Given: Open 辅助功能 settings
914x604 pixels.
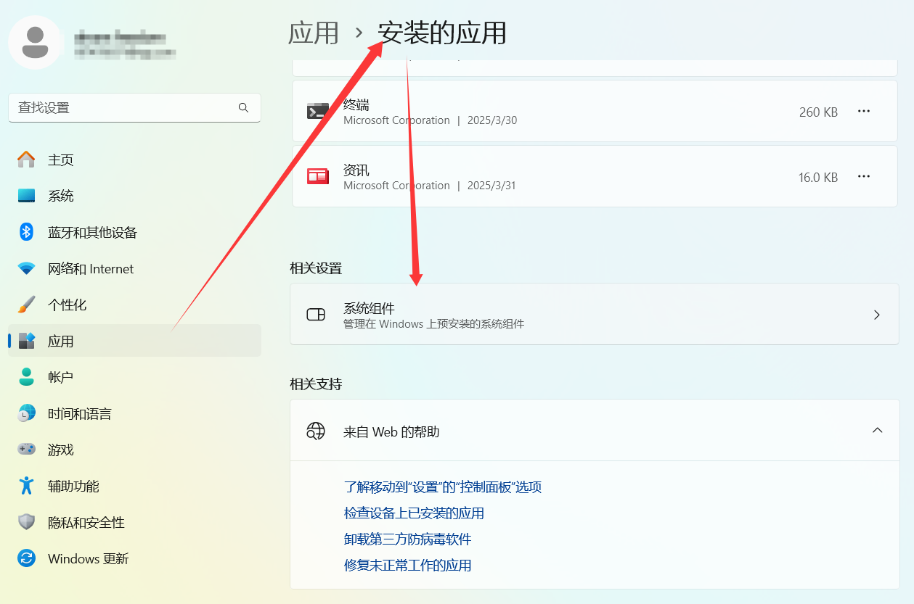Looking at the screenshot, I should pos(134,486).
